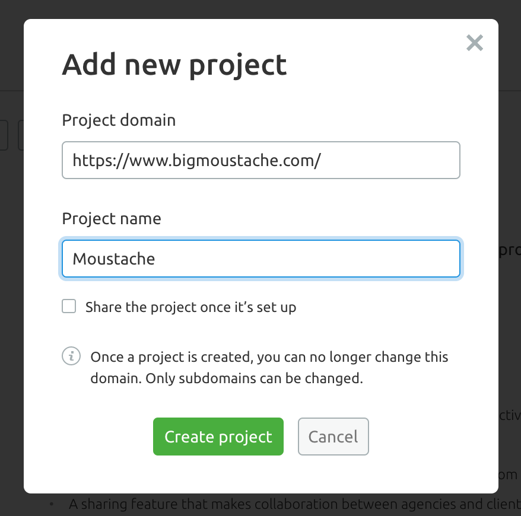Click the 'Share the project' checkbox label
The image size is (521, 516).
[x=190, y=307]
